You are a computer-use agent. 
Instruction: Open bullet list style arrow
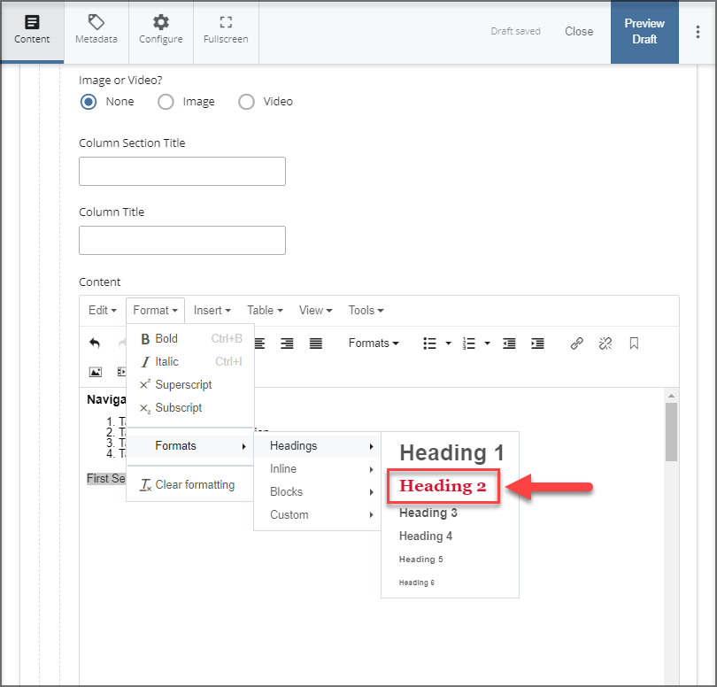click(449, 343)
